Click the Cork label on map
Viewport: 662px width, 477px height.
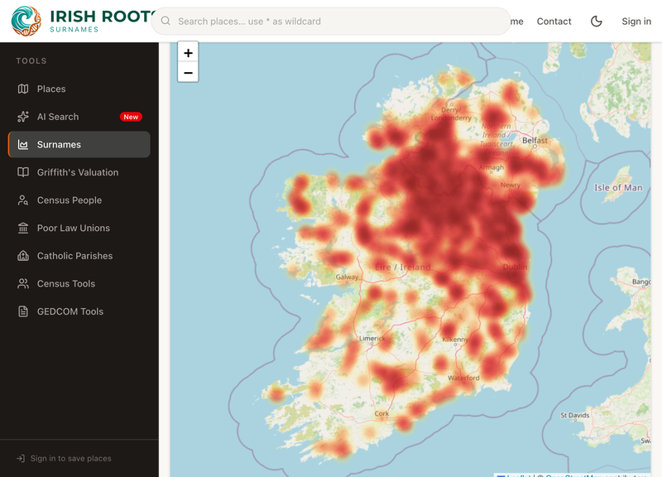381,413
